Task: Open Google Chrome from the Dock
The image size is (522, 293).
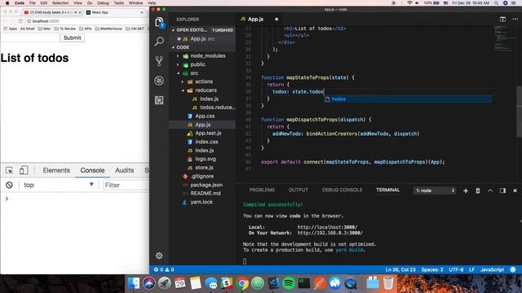Action: (x=242, y=283)
